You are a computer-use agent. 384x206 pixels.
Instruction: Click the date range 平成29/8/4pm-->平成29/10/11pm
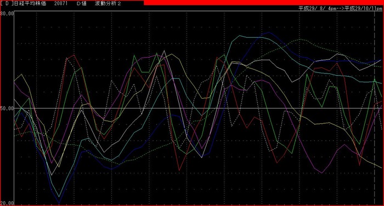pyautogui.click(x=340, y=8)
